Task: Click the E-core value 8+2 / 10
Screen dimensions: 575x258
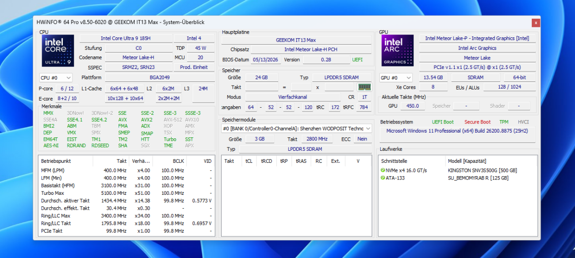Action: click(x=67, y=99)
